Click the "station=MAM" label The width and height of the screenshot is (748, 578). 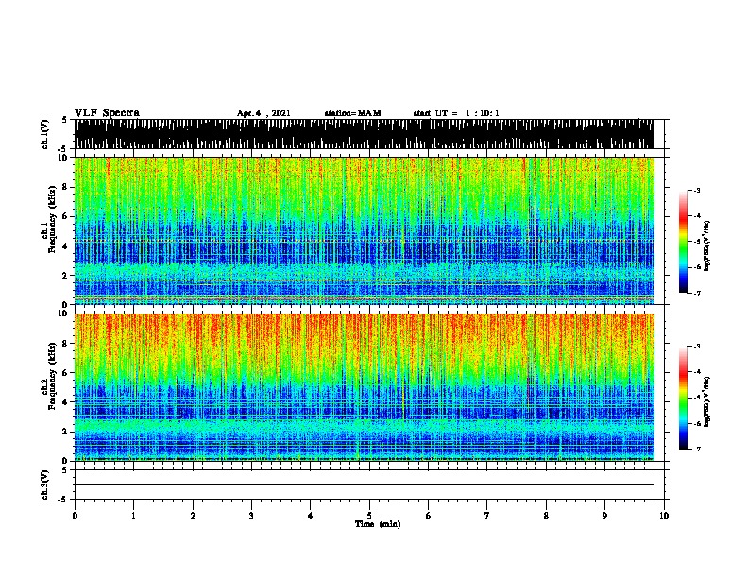click(x=352, y=113)
